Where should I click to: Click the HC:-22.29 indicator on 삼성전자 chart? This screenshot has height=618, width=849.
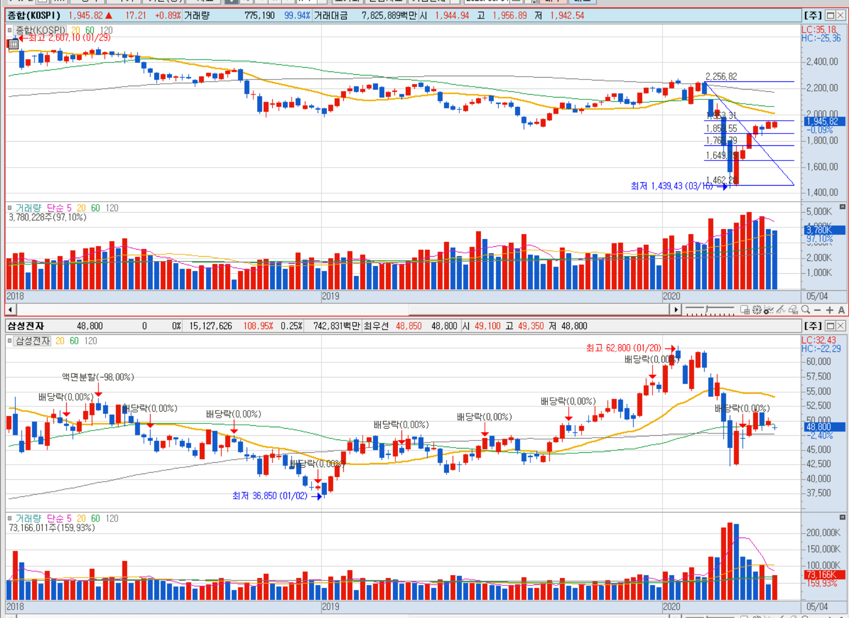(x=821, y=349)
